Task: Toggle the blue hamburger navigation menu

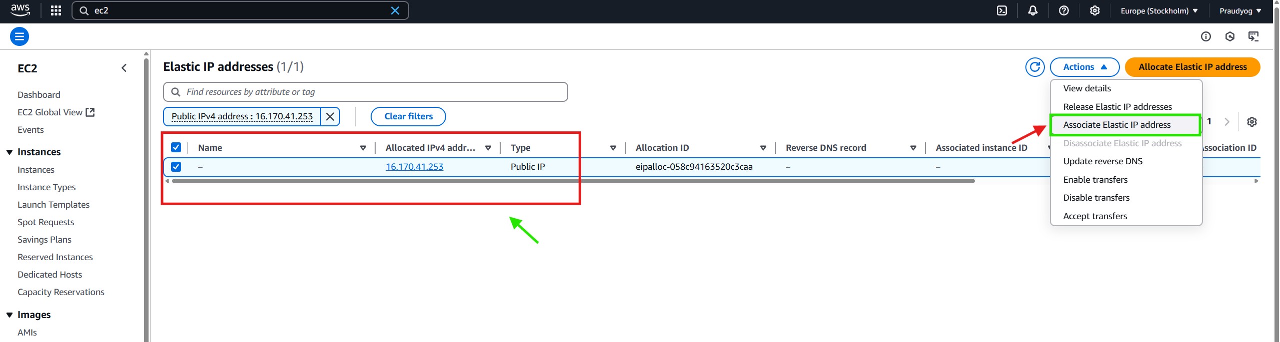Action: pyautogui.click(x=20, y=36)
